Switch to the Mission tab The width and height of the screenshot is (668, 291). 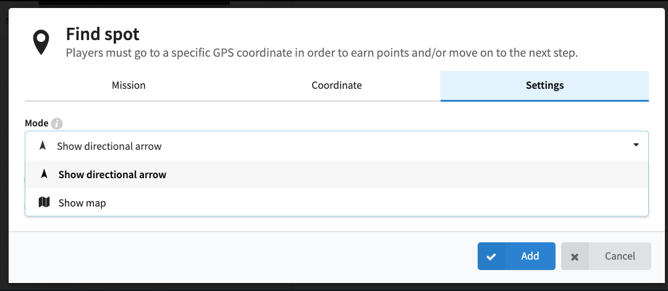pos(129,86)
